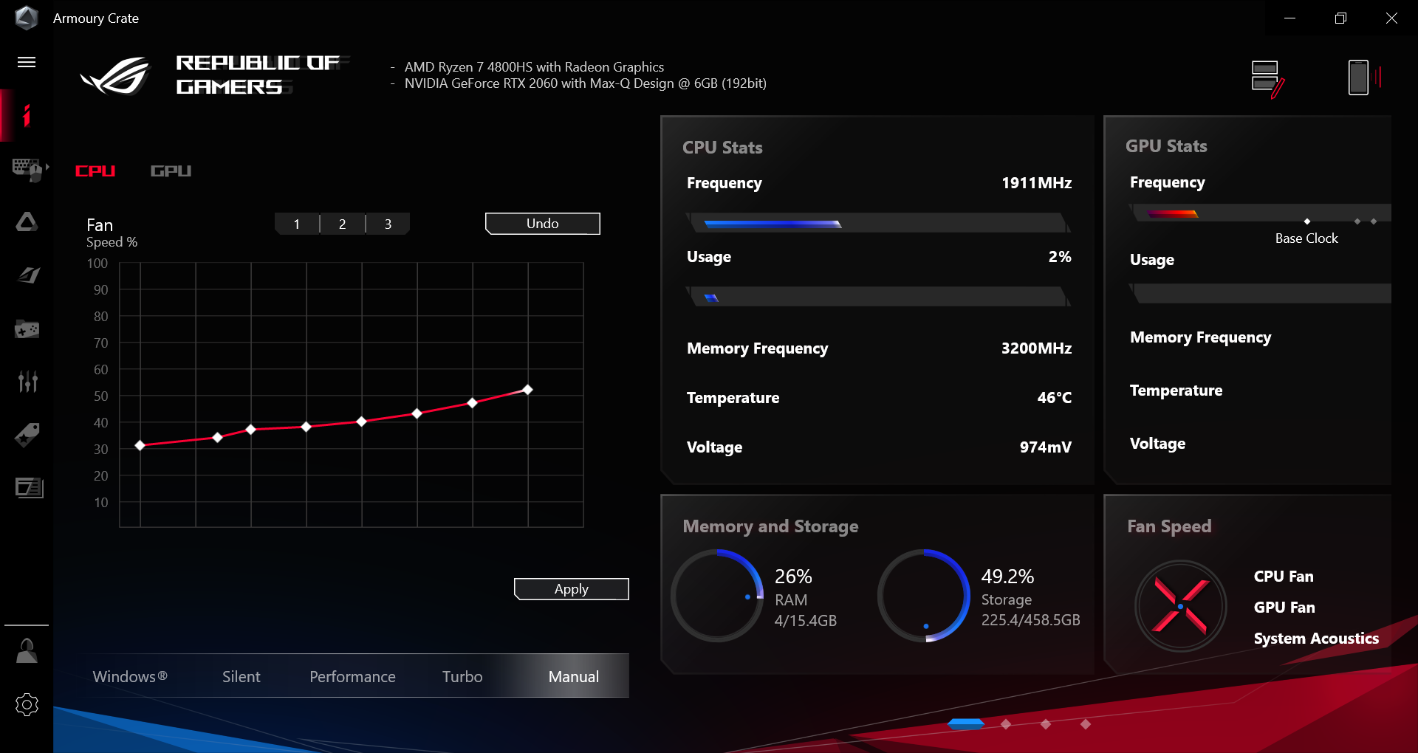Click the GPU Usage bar
The width and height of the screenshot is (1418, 753).
[x=1261, y=294]
